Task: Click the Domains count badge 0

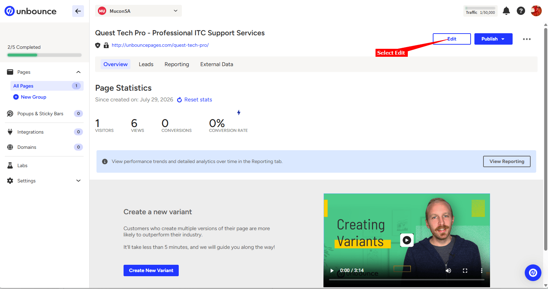Action: tap(78, 147)
